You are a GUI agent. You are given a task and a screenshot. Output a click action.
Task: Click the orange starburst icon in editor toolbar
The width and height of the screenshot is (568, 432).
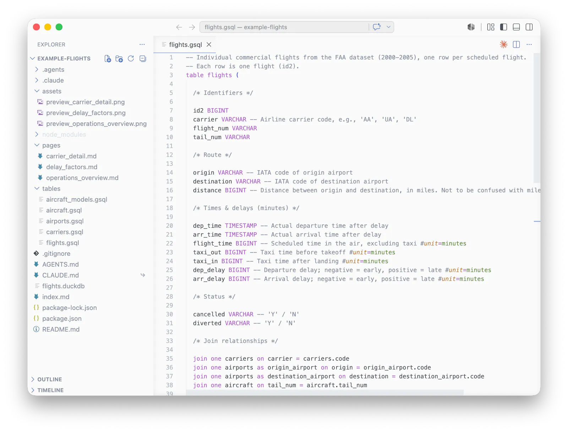pyautogui.click(x=504, y=44)
